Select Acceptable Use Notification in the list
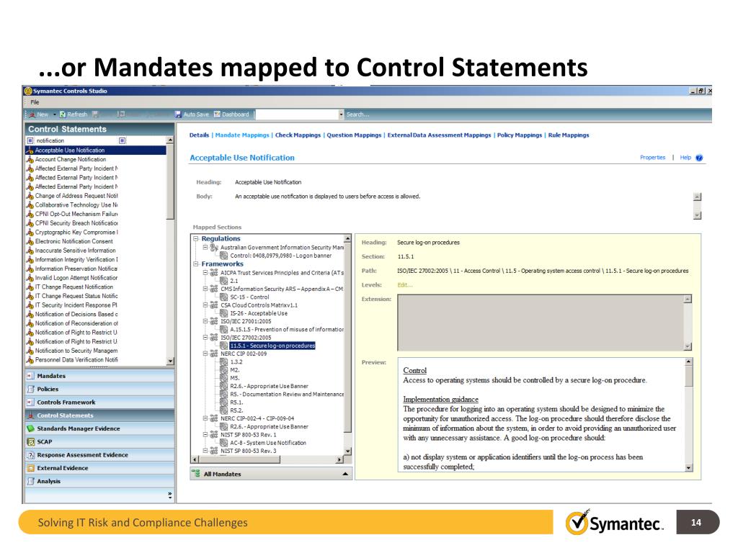This screenshot has height=553, width=738. 96,150
